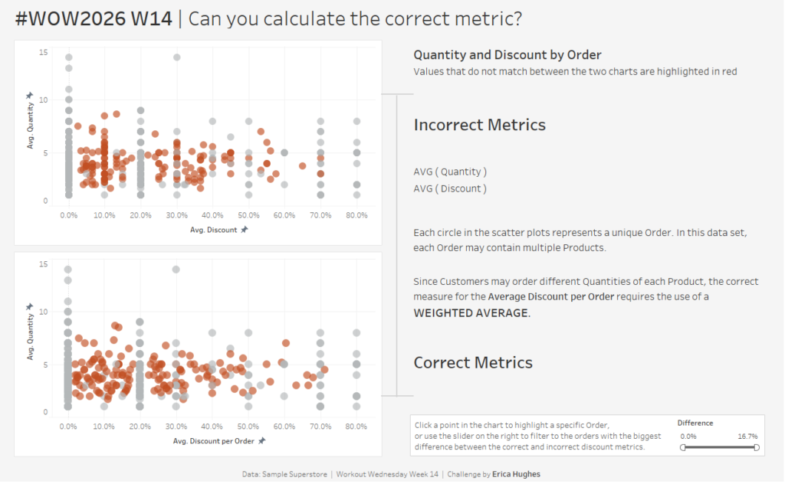Select topmost gray circle at 0.0% in top chart

pos(68,57)
